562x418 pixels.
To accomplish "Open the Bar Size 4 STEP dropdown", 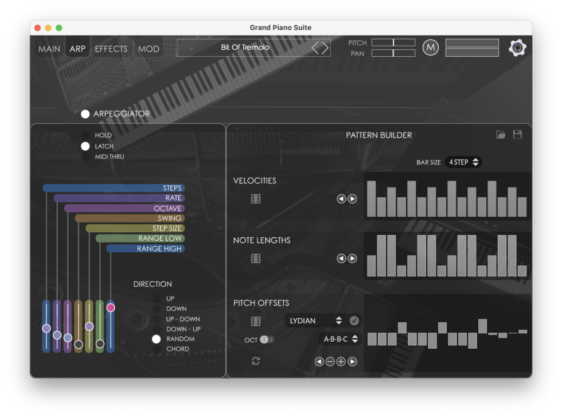I will (x=464, y=162).
